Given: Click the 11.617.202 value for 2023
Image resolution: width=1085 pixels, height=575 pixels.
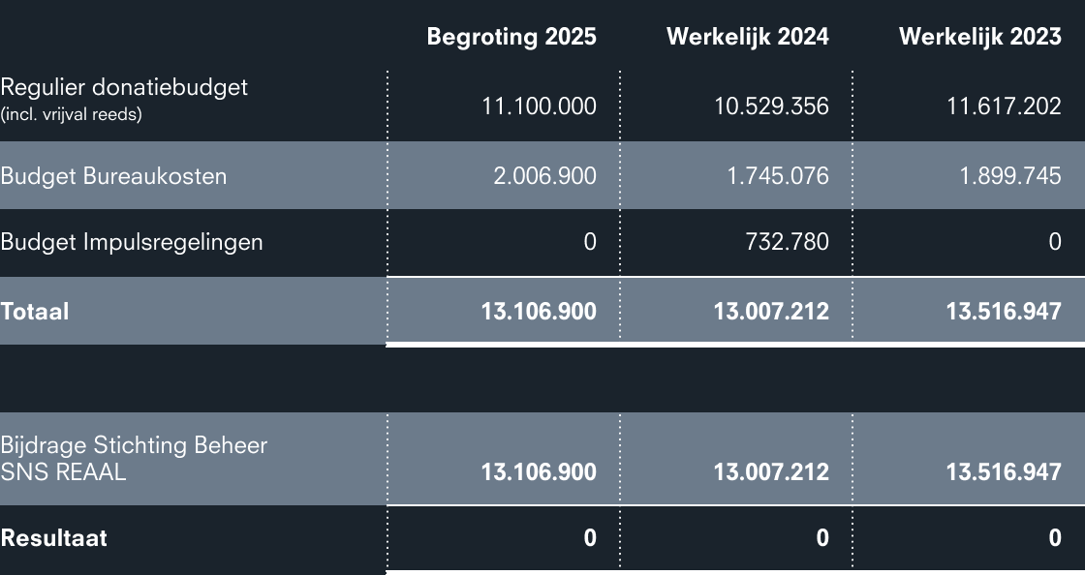Looking at the screenshot, I should tap(1004, 106).
